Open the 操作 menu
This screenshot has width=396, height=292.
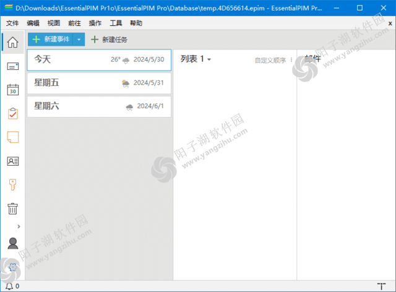[95, 24]
